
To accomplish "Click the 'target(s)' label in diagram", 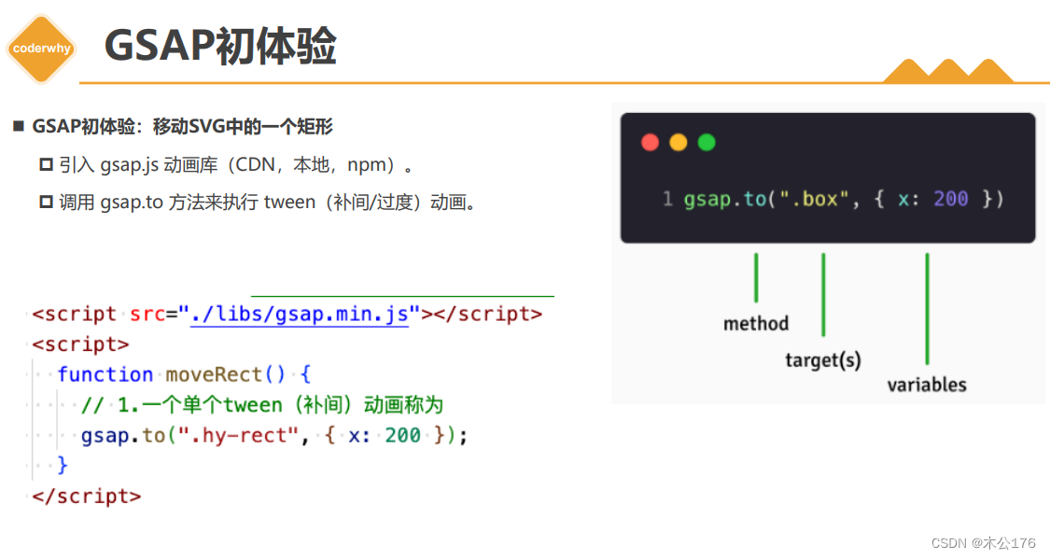I will [x=823, y=360].
